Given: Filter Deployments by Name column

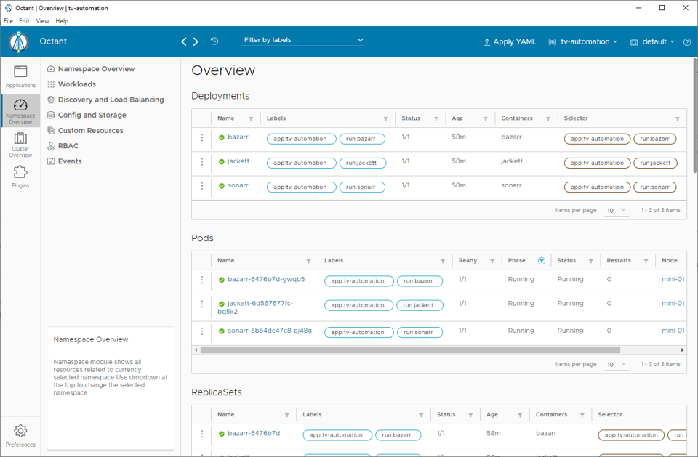Looking at the screenshot, I should (x=251, y=119).
